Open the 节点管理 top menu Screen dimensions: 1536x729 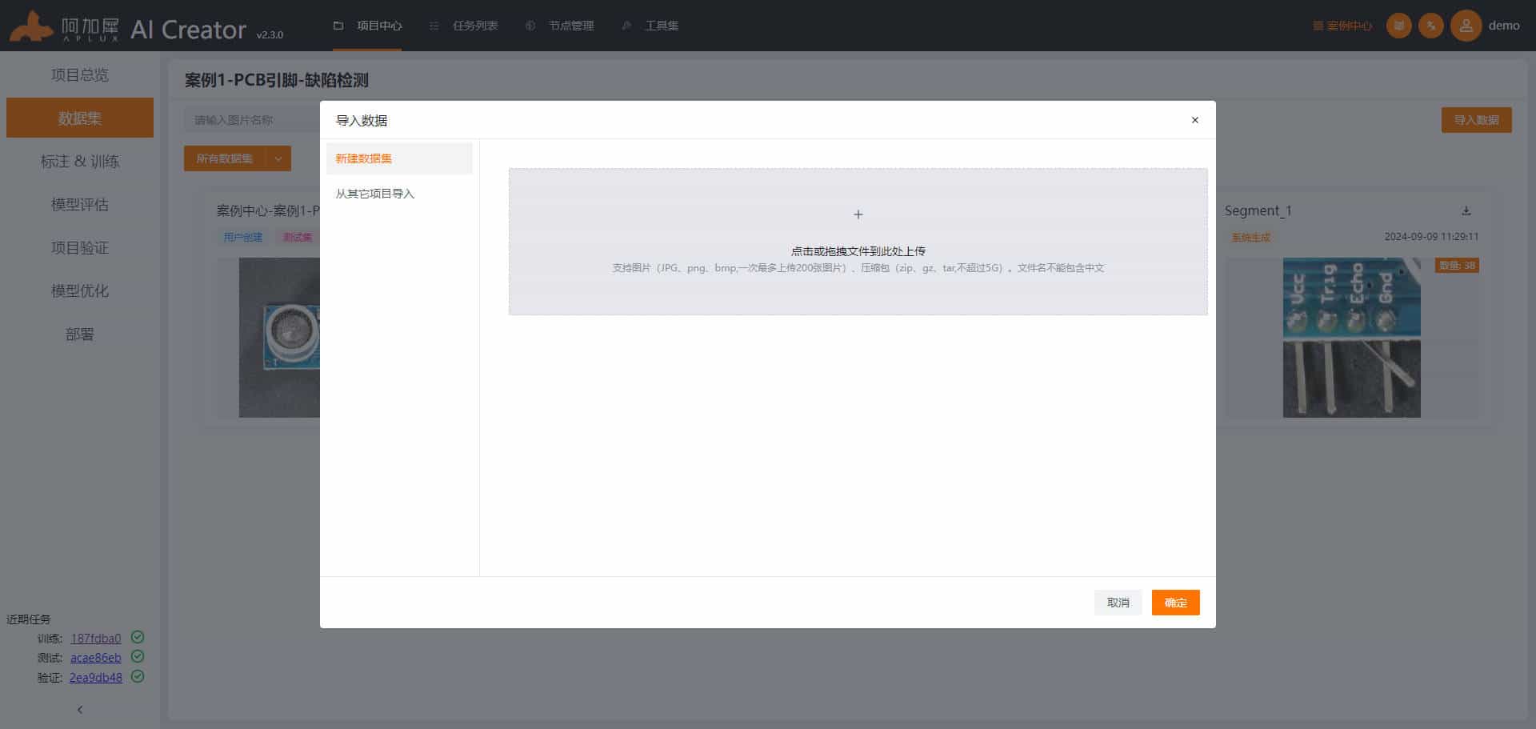pos(560,26)
